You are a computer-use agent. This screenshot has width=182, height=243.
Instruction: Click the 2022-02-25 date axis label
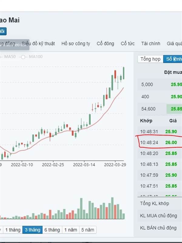(53, 165)
